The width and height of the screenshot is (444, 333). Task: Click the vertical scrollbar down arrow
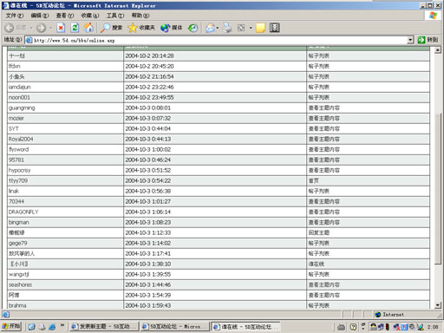point(438,305)
